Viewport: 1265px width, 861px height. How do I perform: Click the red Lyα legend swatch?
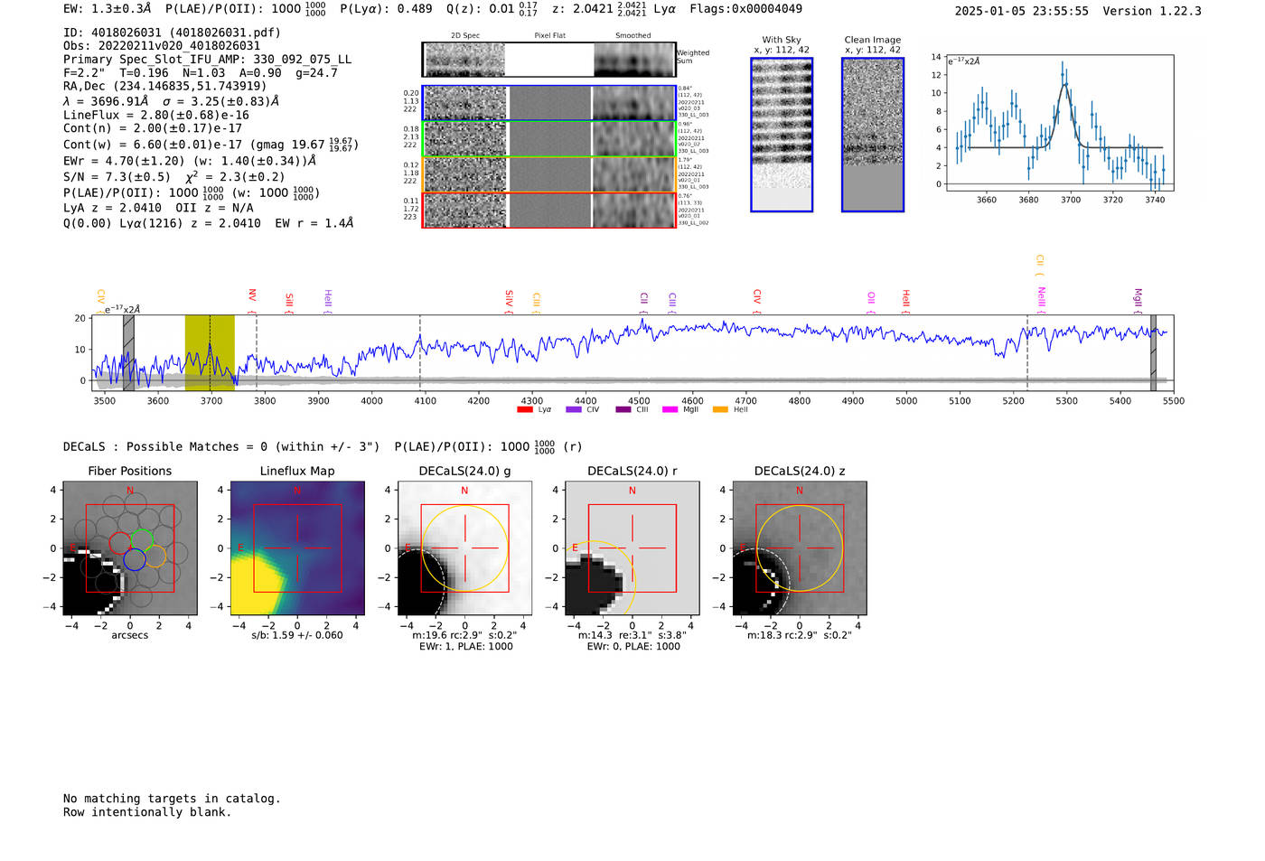coord(525,410)
